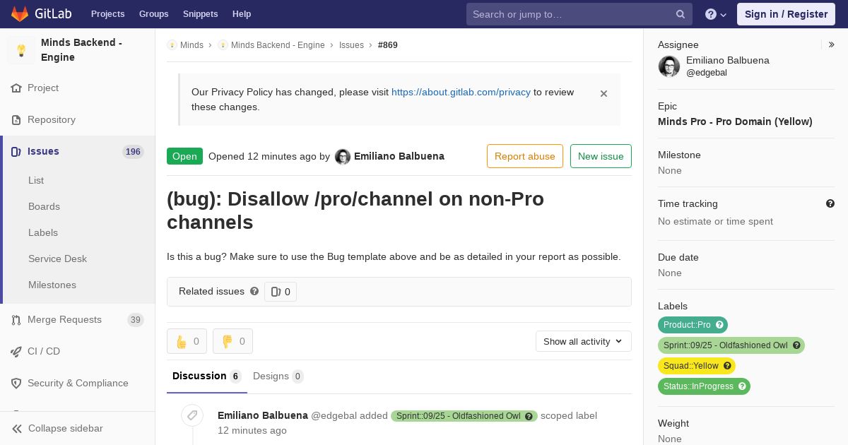The image size is (848, 445).
Task: Open the Snippets menu item
Action: [x=201, y=14]
